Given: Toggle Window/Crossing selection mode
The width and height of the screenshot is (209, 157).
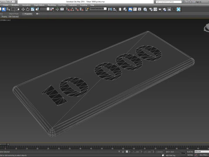Looking at the screenshot, I should 18,9.
